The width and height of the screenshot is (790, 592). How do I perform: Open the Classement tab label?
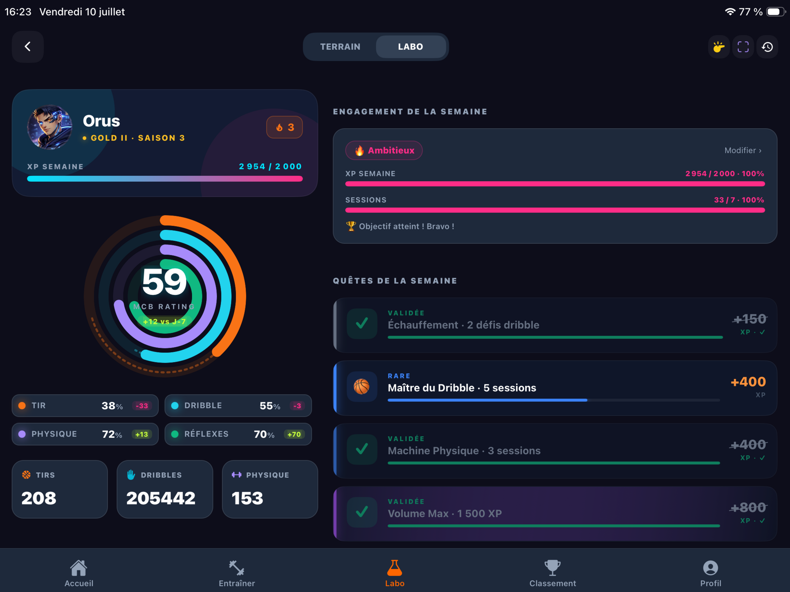pos(553,583)
